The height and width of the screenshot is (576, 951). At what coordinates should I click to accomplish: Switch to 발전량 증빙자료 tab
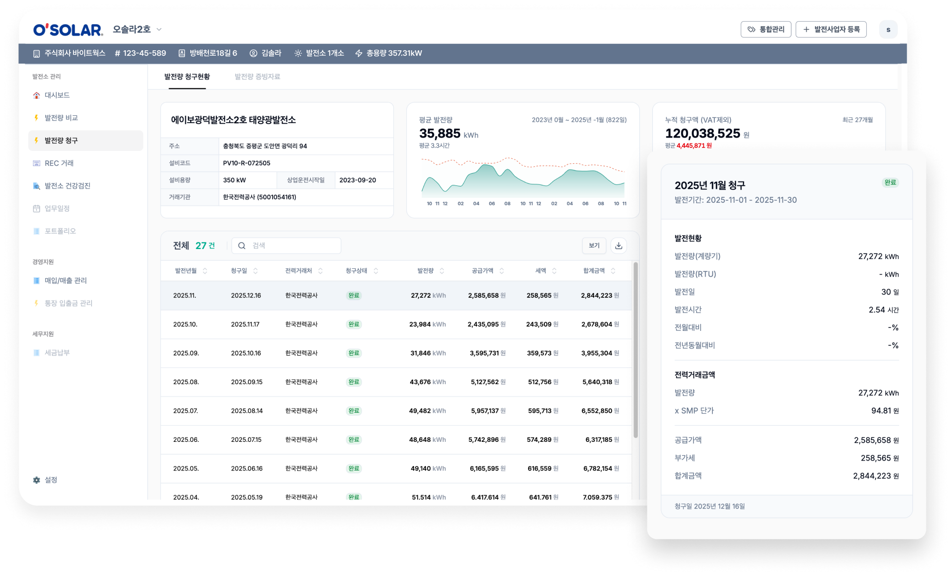coord(257,77)
